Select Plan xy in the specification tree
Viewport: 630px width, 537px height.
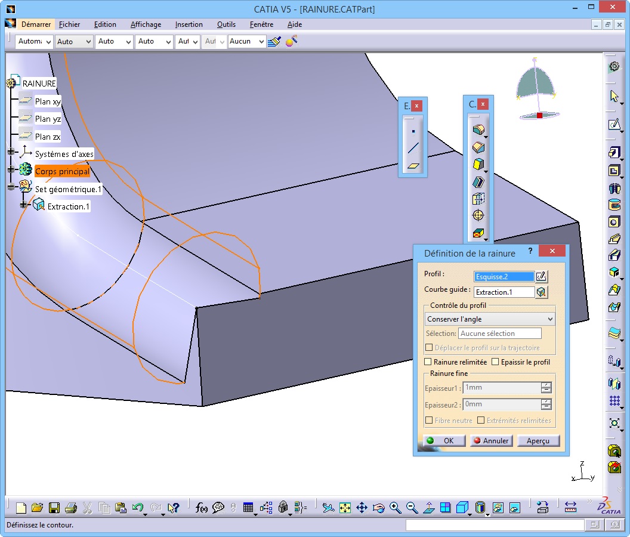pyautogui.click(x=47, y=101)
